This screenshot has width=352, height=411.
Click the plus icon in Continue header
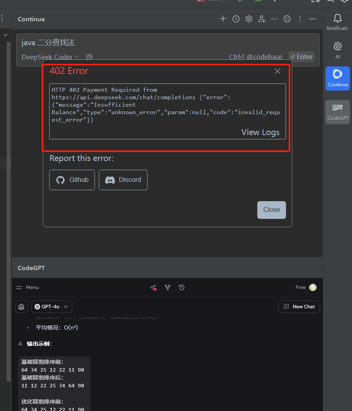[223, 19]
